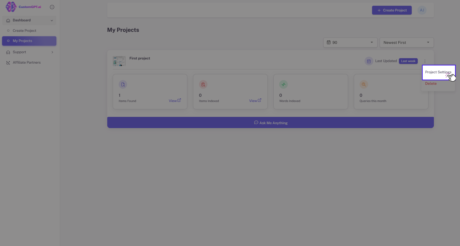Open the First project title
The width and height of the screenshot is (460, 246).
tap(140, 58)
